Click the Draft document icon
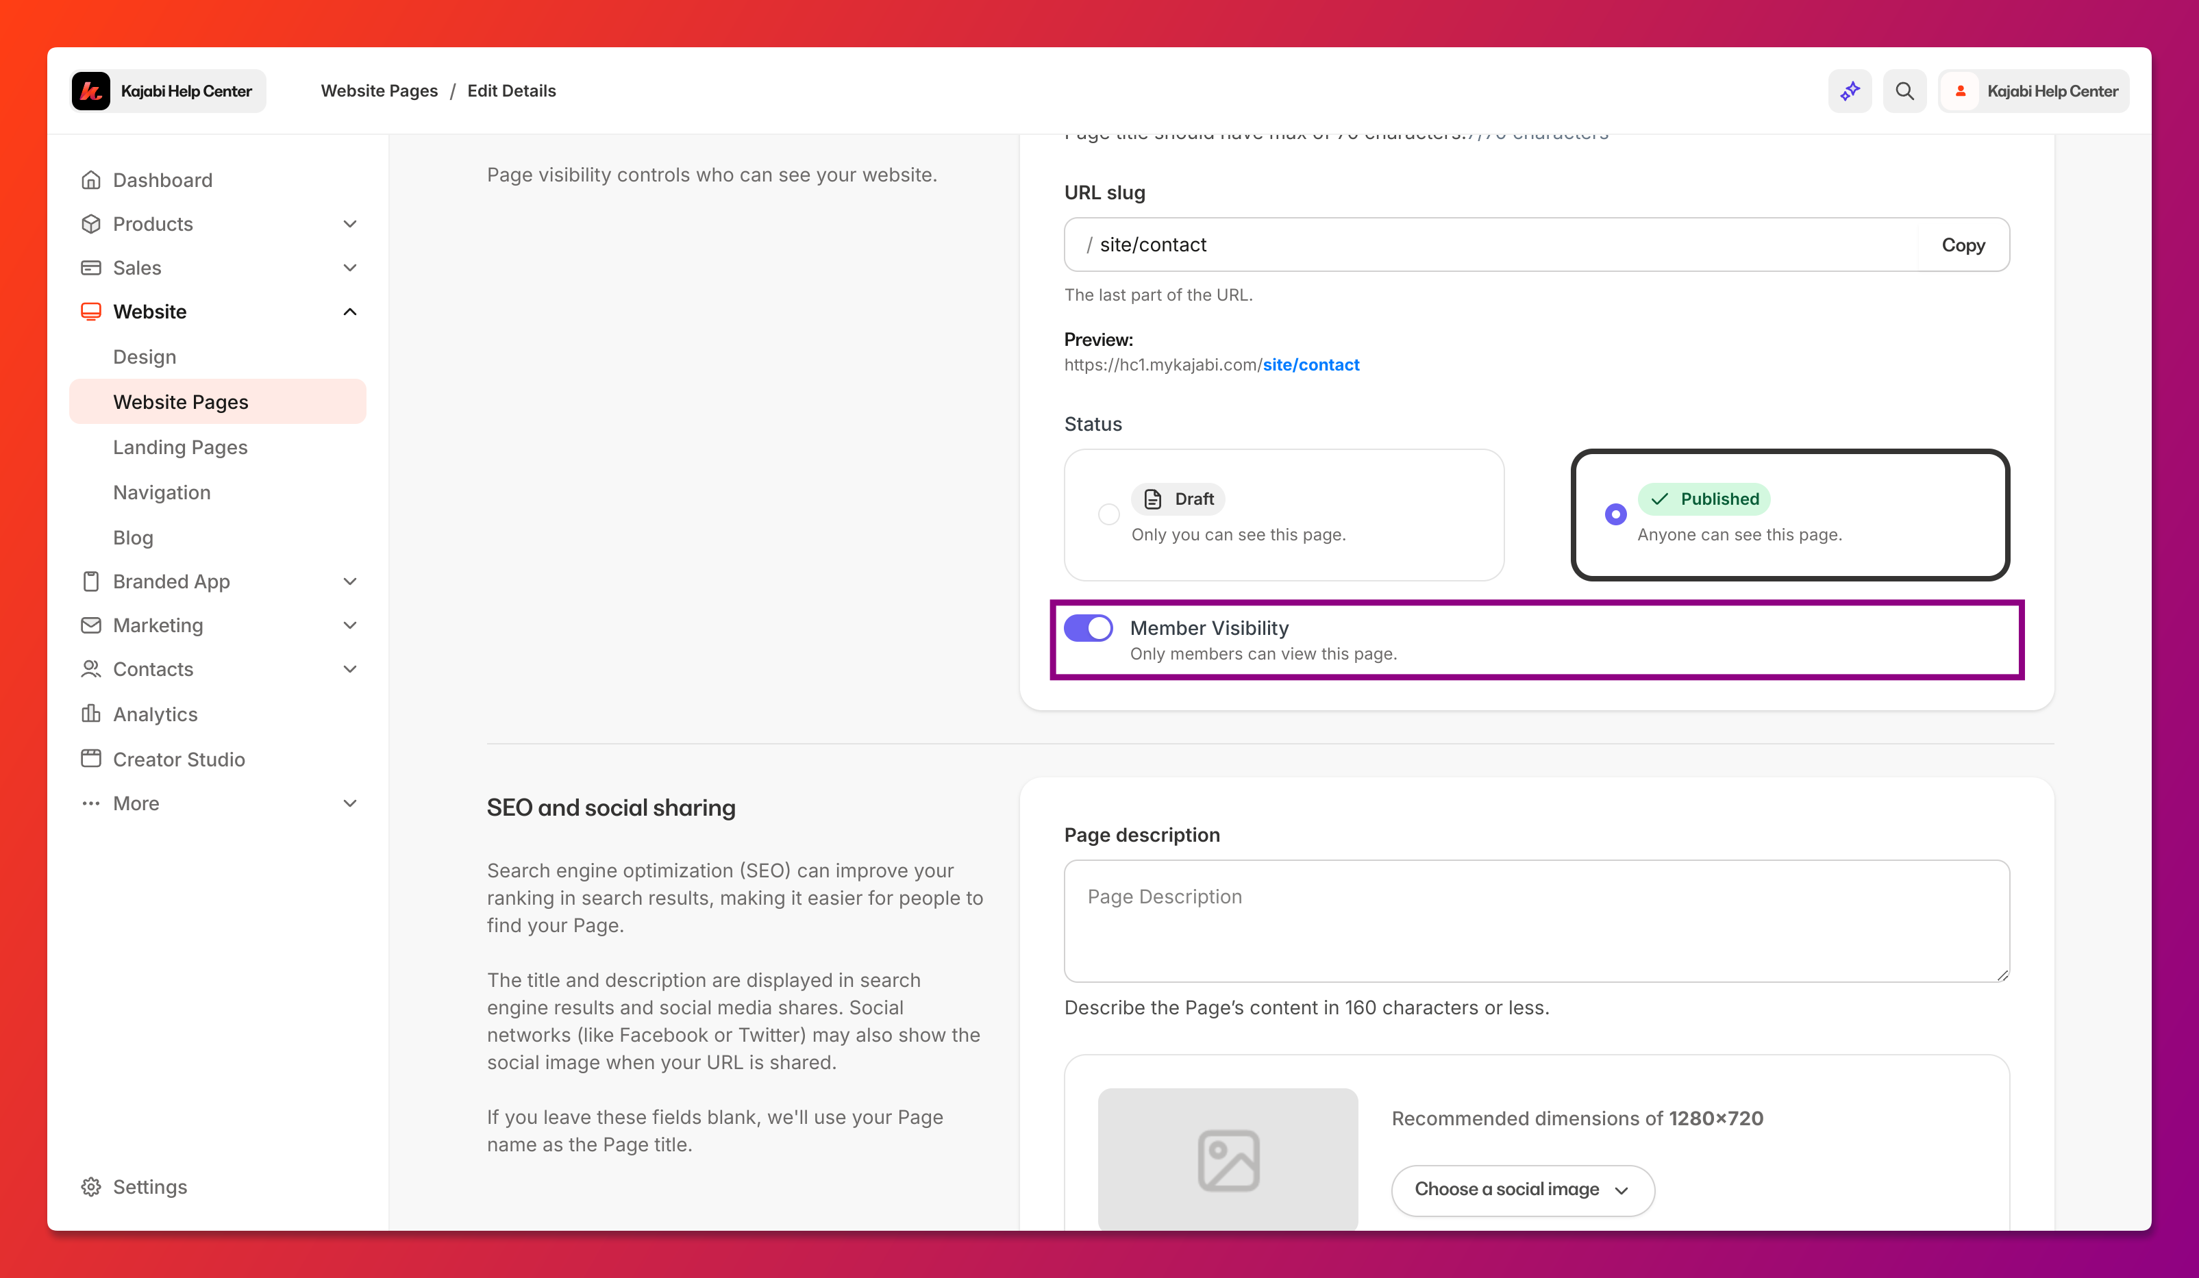Screen dimensions: 2199x1278 pos(1153,499)
